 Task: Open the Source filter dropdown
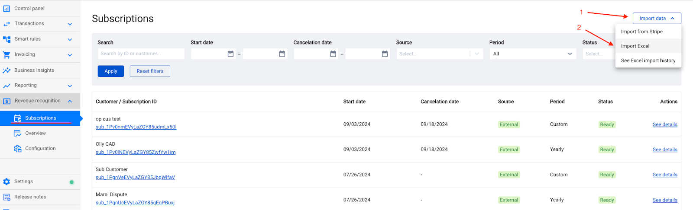(440, 54)
